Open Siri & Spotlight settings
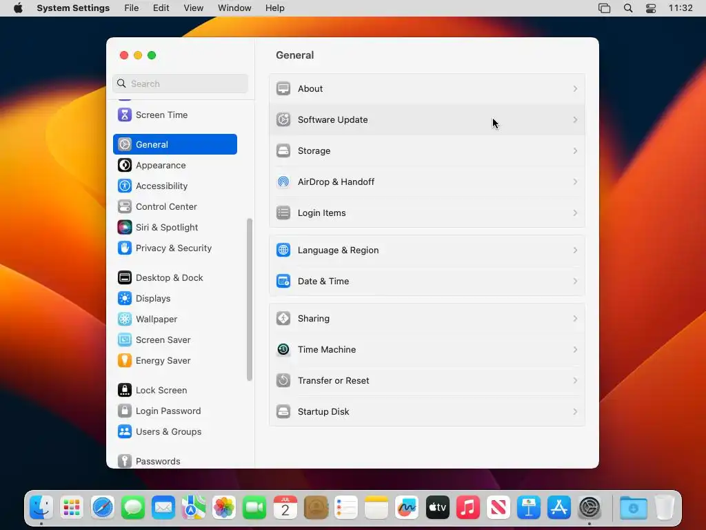The width and height of the screenshot is (706, 530). pyautogui.click(x=174, y=228)
